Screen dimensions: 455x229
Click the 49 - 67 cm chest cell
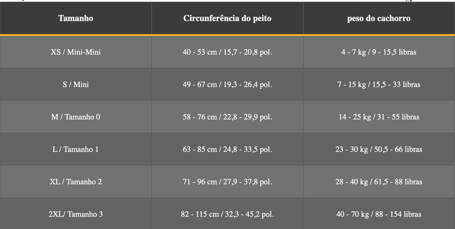click(227, 84)
